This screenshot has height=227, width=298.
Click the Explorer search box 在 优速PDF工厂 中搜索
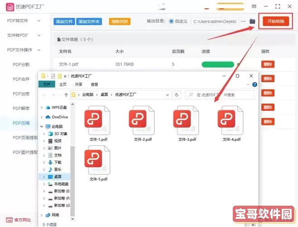220,95
